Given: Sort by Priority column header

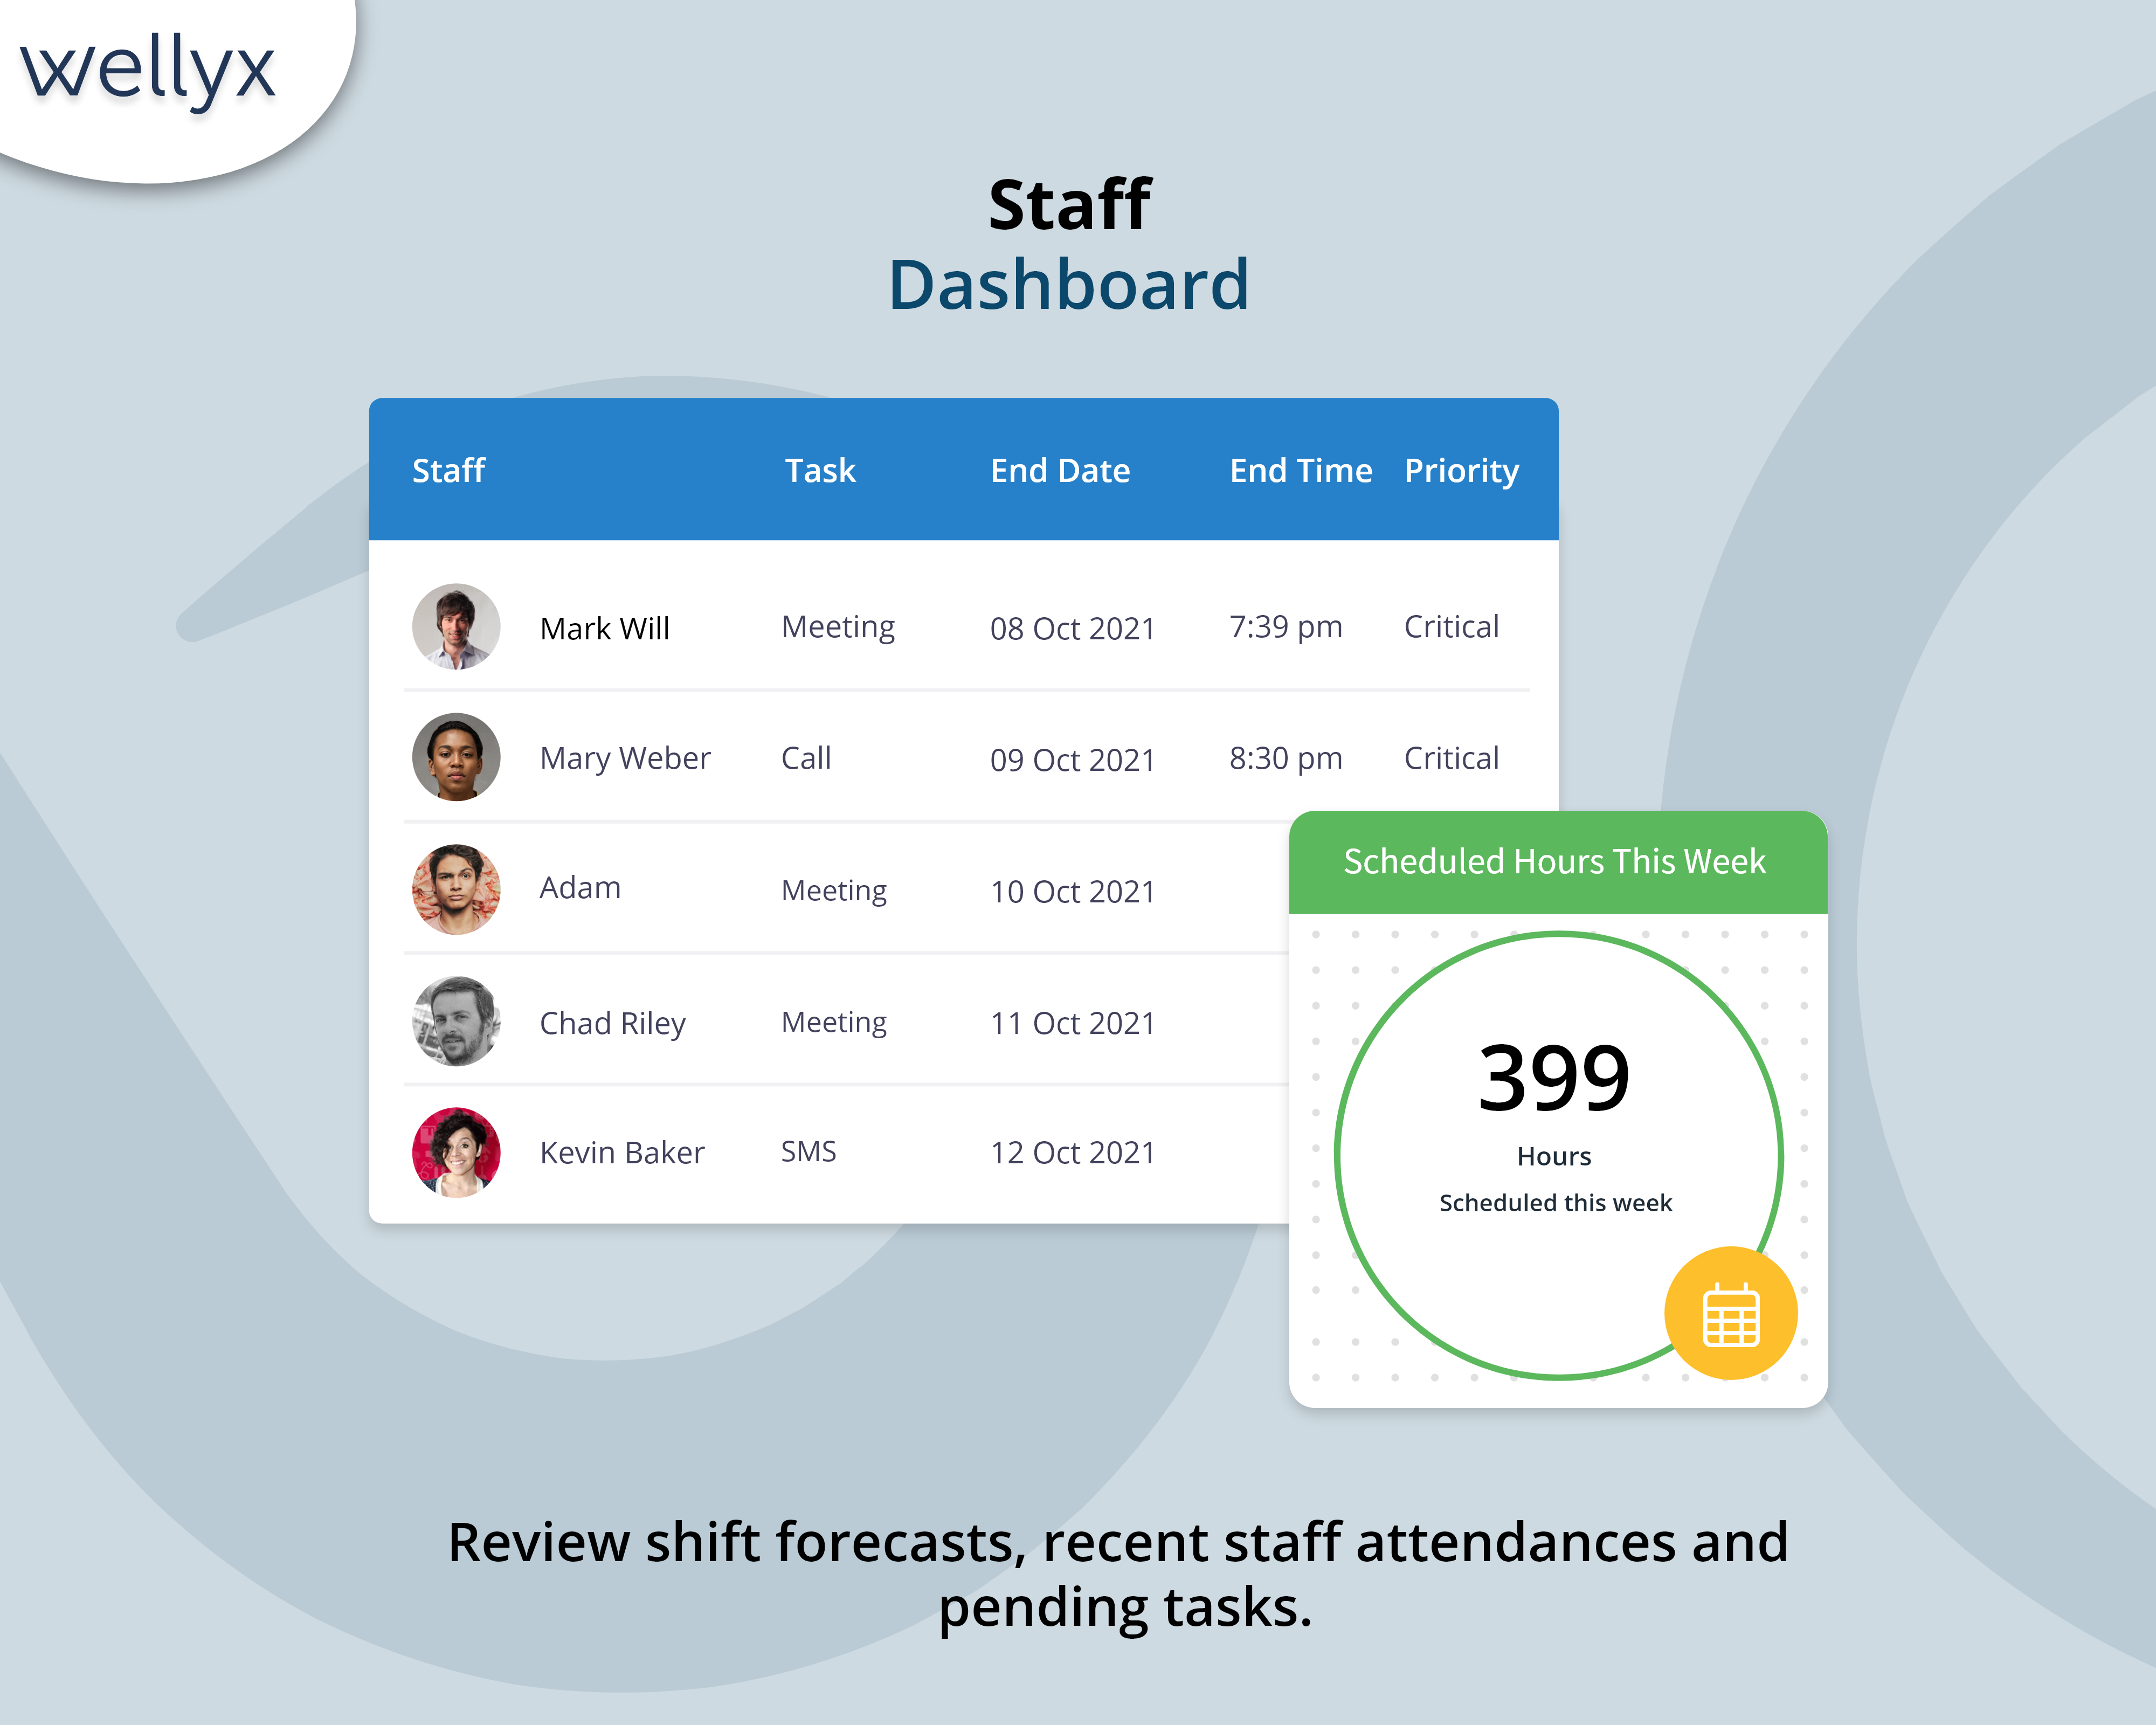Looking at the screenshot, I should point(1461,470).
